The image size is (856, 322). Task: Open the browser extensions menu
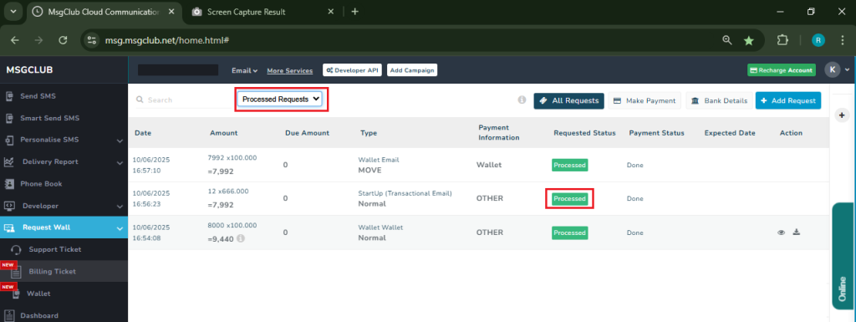[782, 40]
